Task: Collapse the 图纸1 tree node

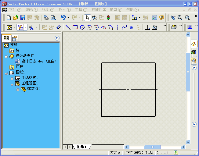Action: [6, 73]
